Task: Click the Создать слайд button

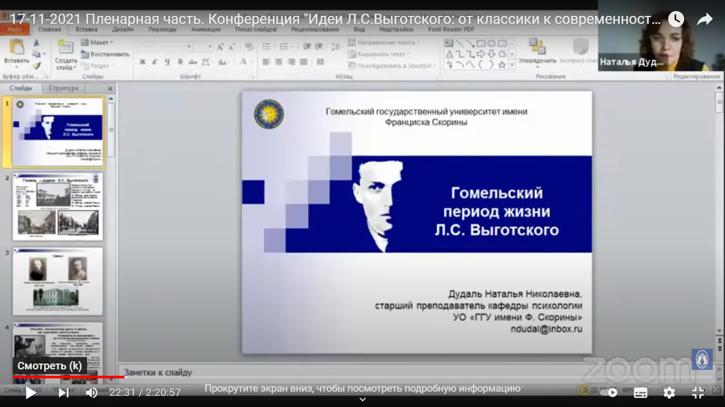Action: click(66, 55)
